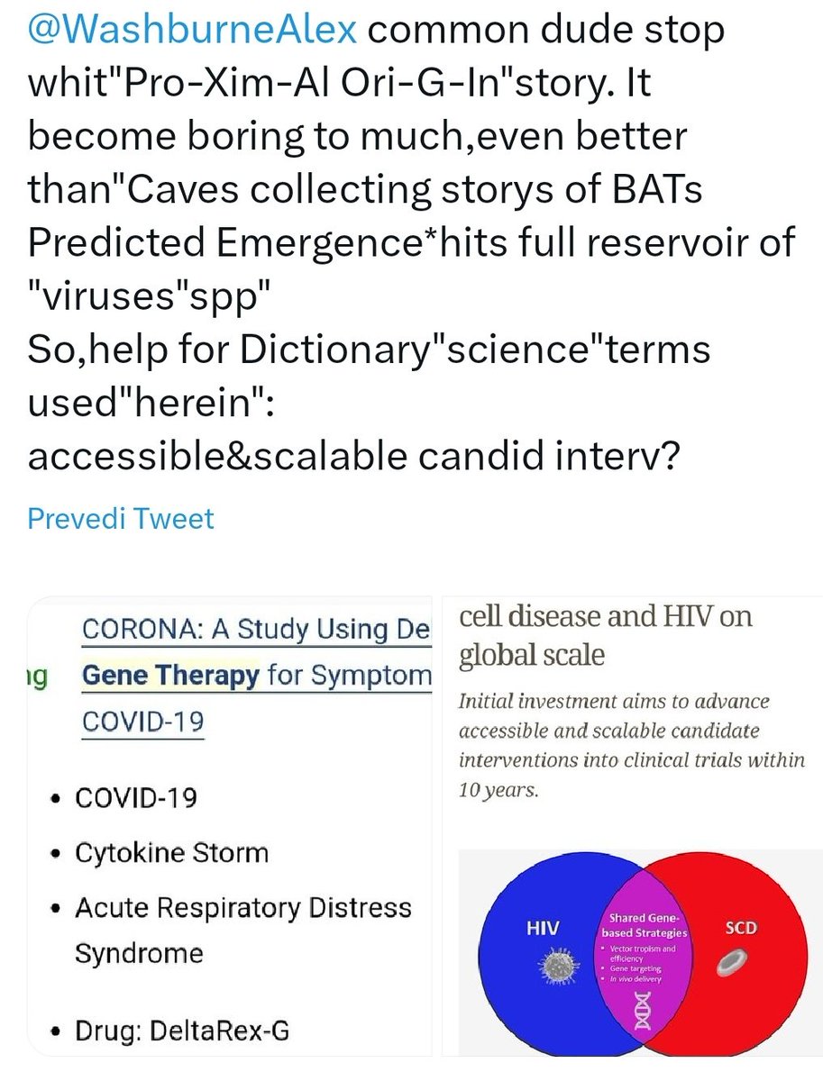Click the COVID-19 underlined link text

[142, 722]
